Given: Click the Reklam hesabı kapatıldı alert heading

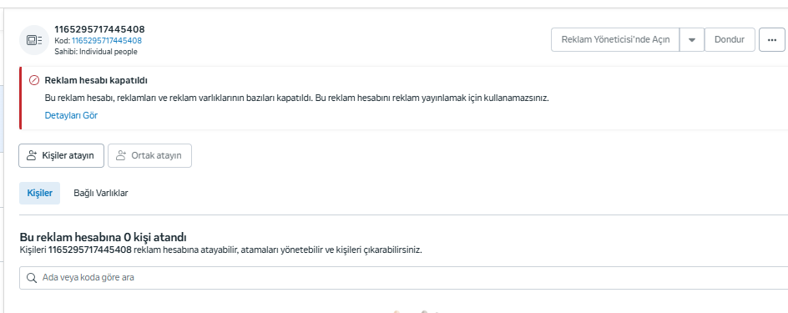Looking at the screenshot, I should [x=96, y=80].
